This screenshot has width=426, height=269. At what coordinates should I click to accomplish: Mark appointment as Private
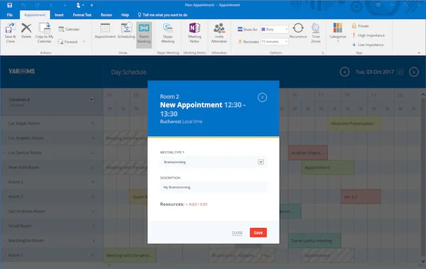coord(361,26)
